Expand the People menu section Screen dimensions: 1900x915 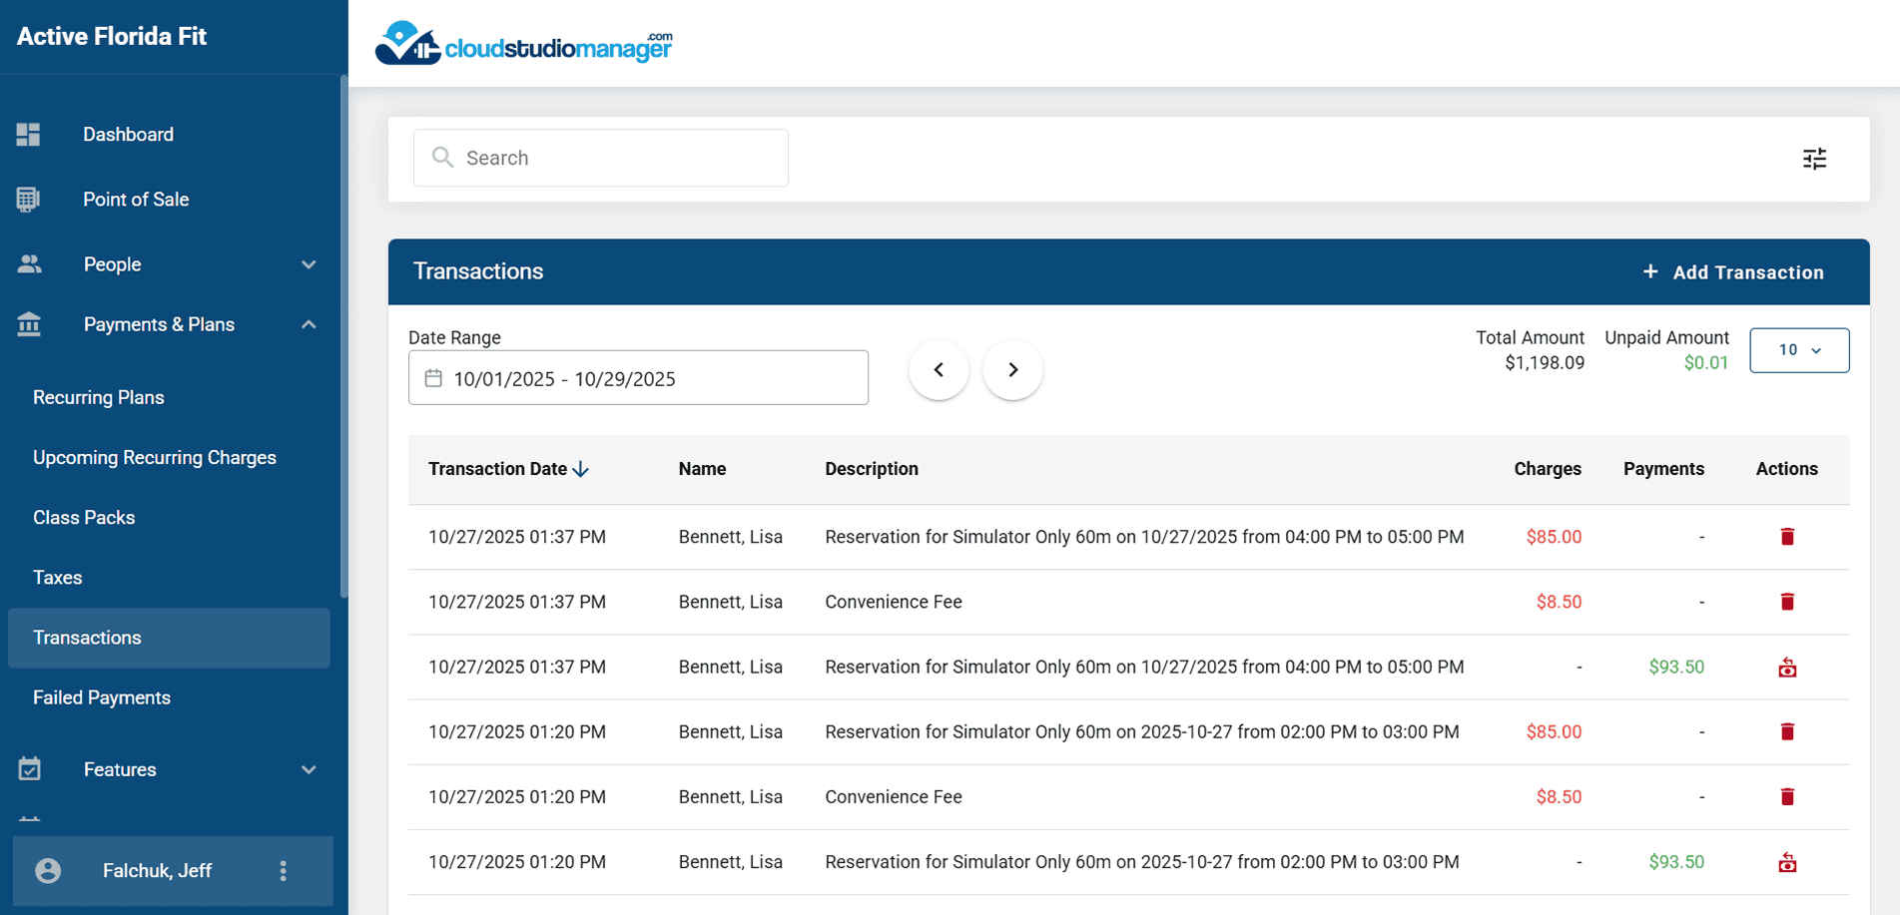pyautogui.click(x=309, y=264)
